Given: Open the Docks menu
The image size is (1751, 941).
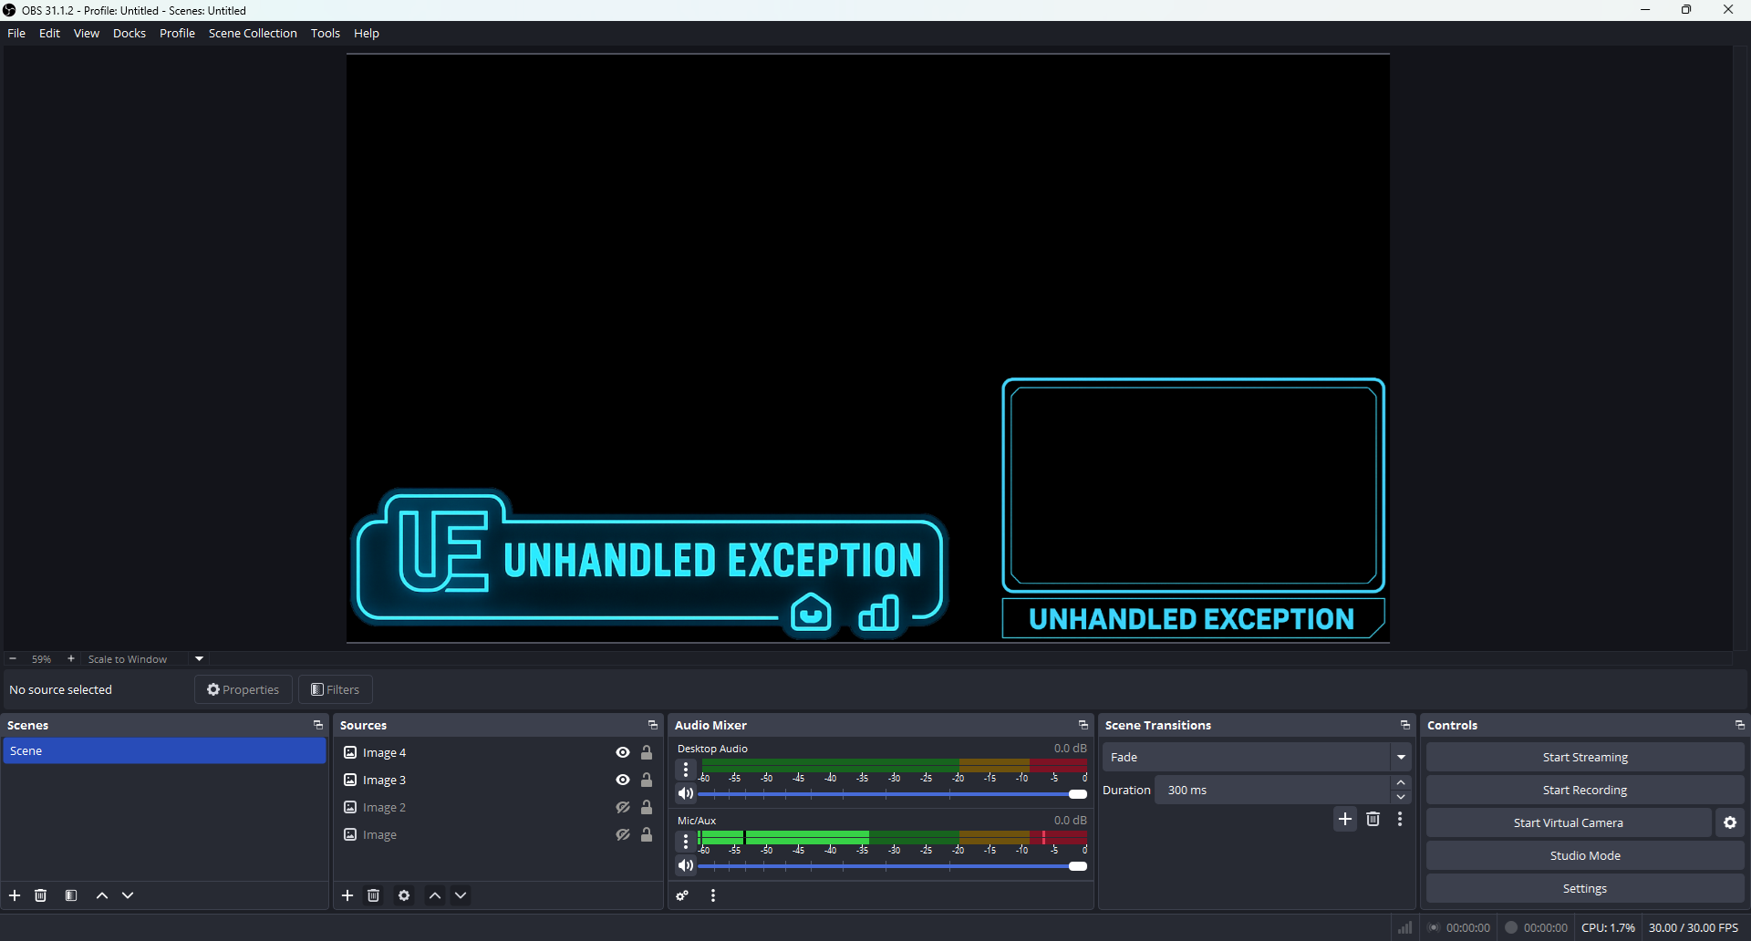Looking at the screenshot, I should pos(129,33).
